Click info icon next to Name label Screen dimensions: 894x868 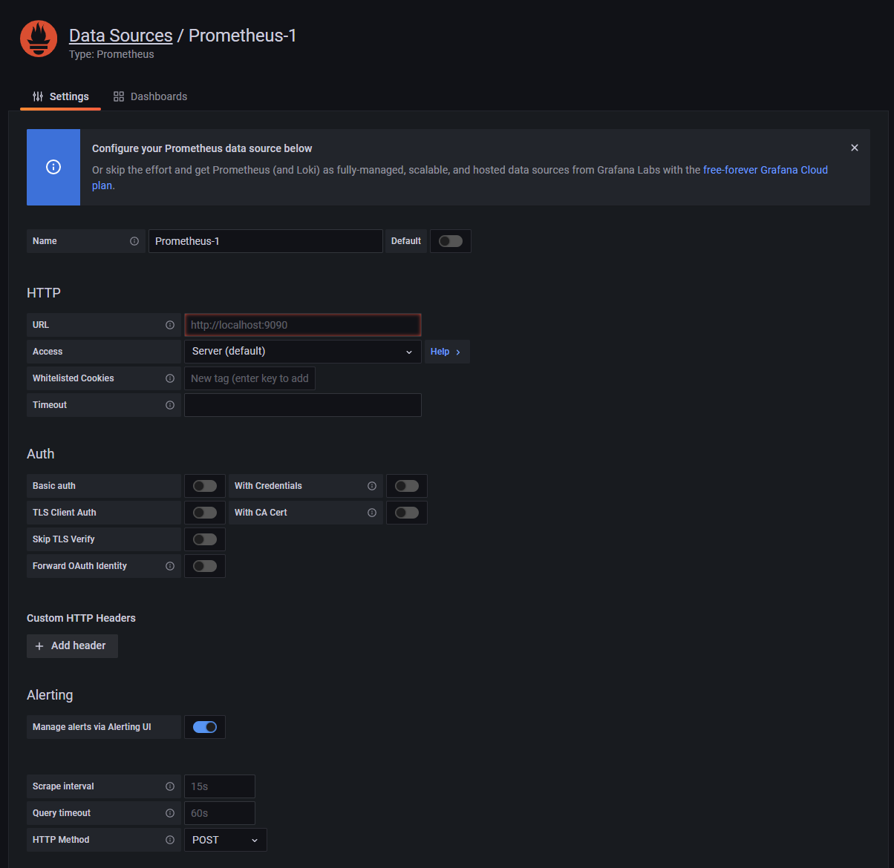tap(134, 241)
